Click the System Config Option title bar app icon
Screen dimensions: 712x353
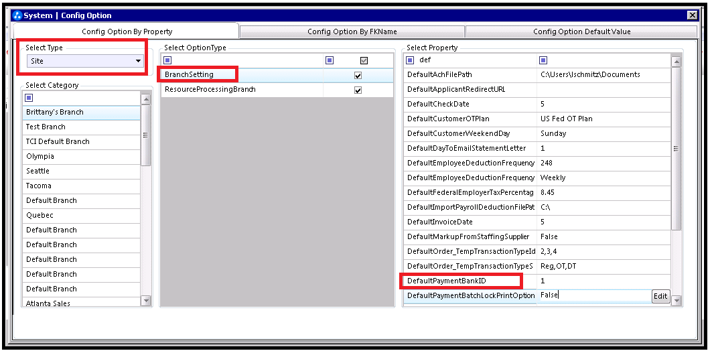(x=17, y=15)
